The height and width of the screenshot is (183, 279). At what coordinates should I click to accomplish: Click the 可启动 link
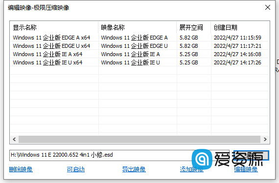(x=75, y=169)
